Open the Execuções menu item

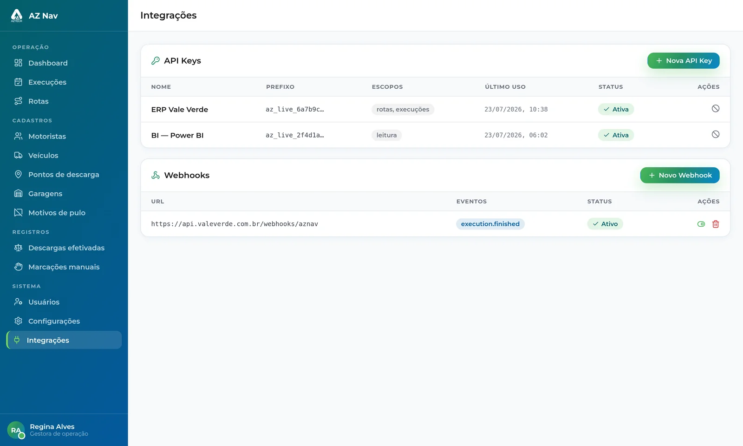click(x=64, y=82)
